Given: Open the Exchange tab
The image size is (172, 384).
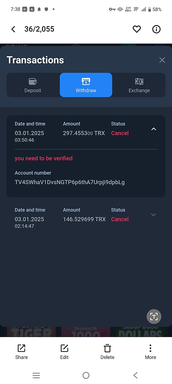Looking at the screenshot, I should click(x=139, y=85).
